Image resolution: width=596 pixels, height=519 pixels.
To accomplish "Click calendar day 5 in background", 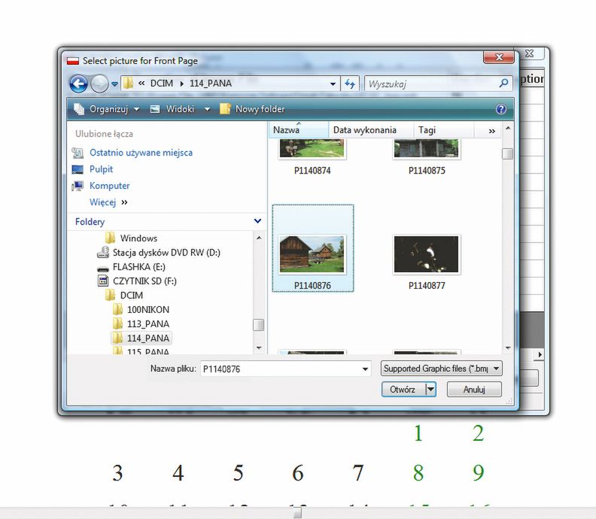I will [x=239, y=473].
